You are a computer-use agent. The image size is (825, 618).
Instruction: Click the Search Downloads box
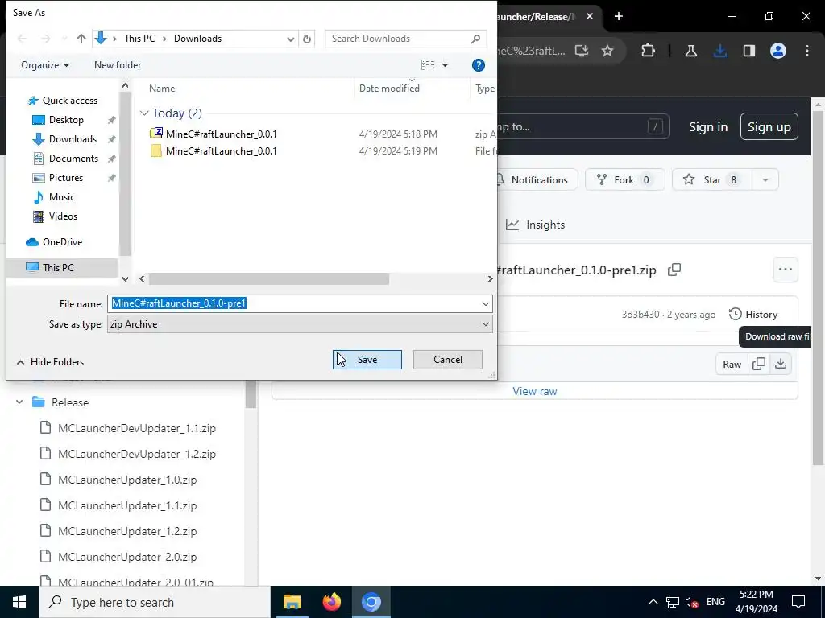[405, 39]
